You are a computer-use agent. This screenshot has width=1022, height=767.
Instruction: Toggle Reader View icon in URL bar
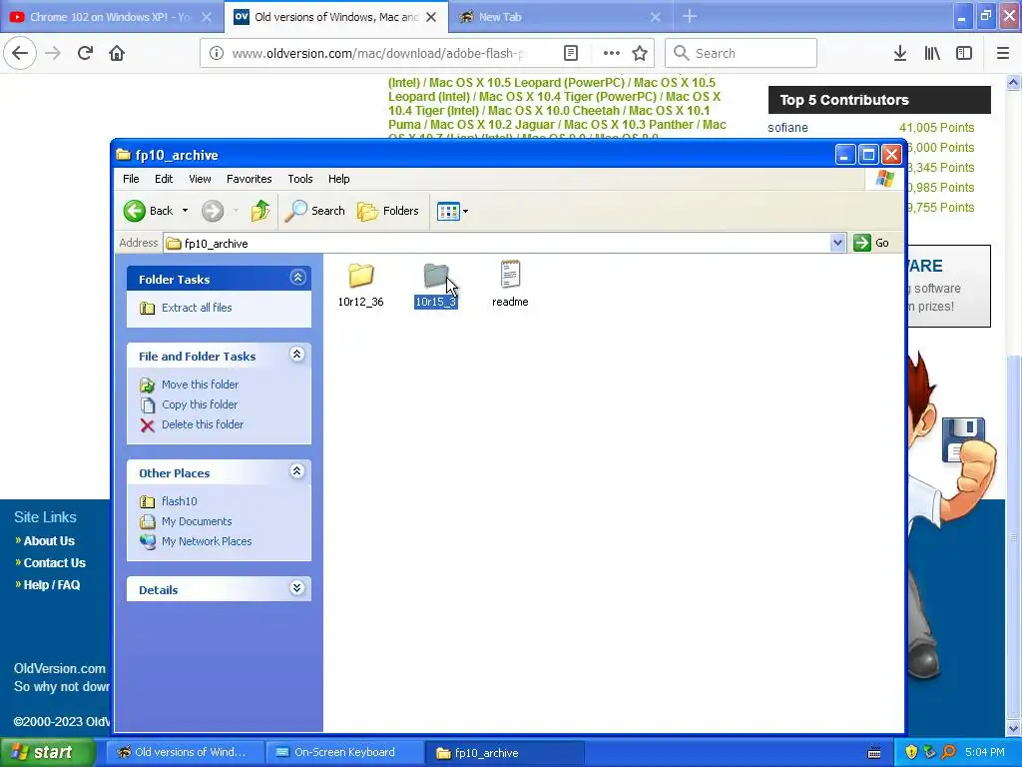click(570, 53)
